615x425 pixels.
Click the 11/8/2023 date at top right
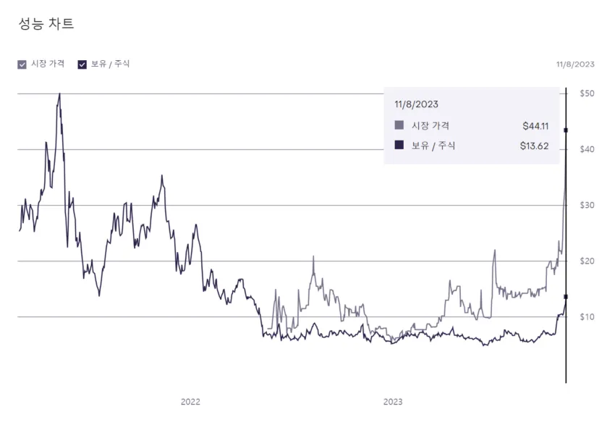(x=575, y=64)
